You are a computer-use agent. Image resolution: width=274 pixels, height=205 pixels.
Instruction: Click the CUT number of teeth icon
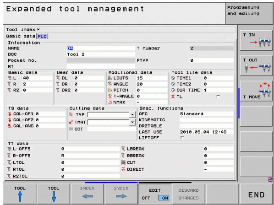[123, 162]
